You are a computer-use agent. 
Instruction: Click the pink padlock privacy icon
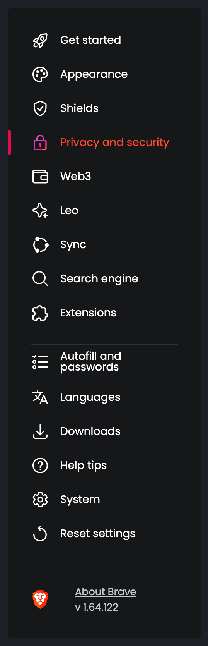click(x=40, y=143)
